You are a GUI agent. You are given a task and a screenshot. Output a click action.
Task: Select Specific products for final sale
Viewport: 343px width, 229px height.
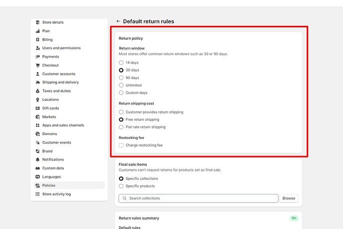tap(121, 186)
